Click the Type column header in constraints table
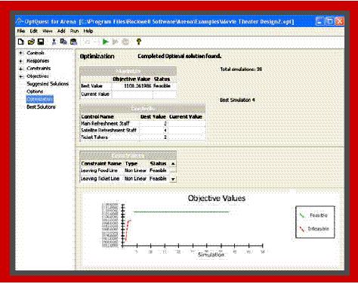 click(131, 164)
